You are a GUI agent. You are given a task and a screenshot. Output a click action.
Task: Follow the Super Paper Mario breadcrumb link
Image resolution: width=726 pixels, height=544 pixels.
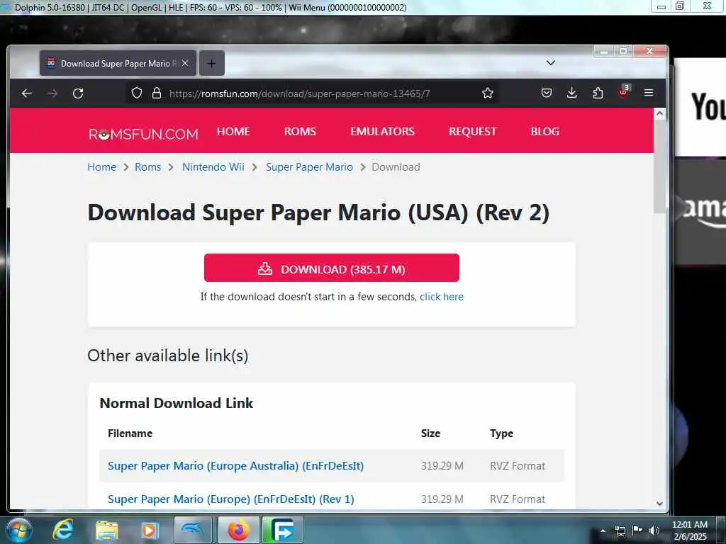[x=309, y=167]
